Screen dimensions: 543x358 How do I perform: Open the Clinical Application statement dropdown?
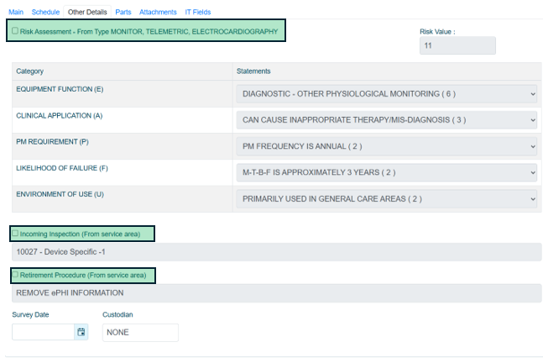(386, 120)
